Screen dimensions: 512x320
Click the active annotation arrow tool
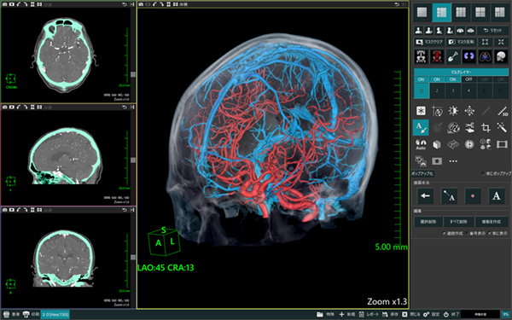click(421, 128)
